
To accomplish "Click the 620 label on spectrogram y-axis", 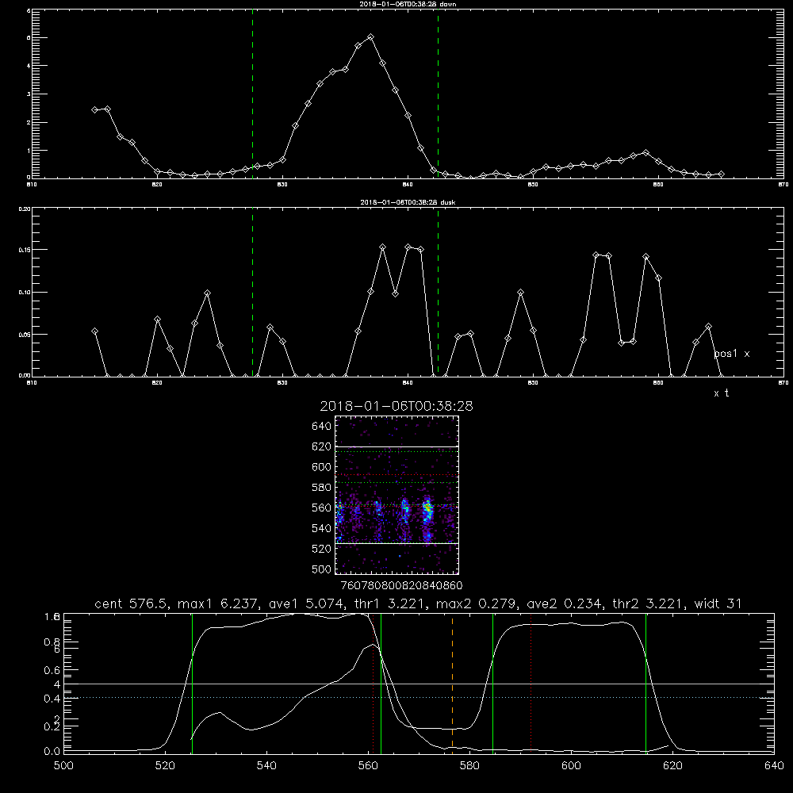I will (x=322, y=446).
